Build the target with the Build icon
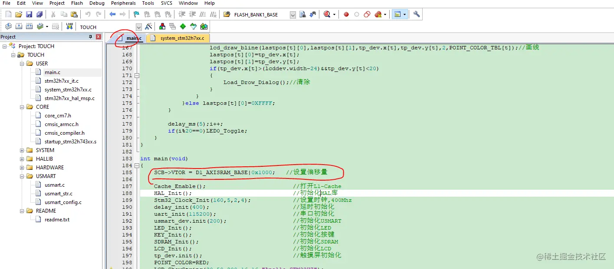Screen dimensions: 614x269 [19, 26]
